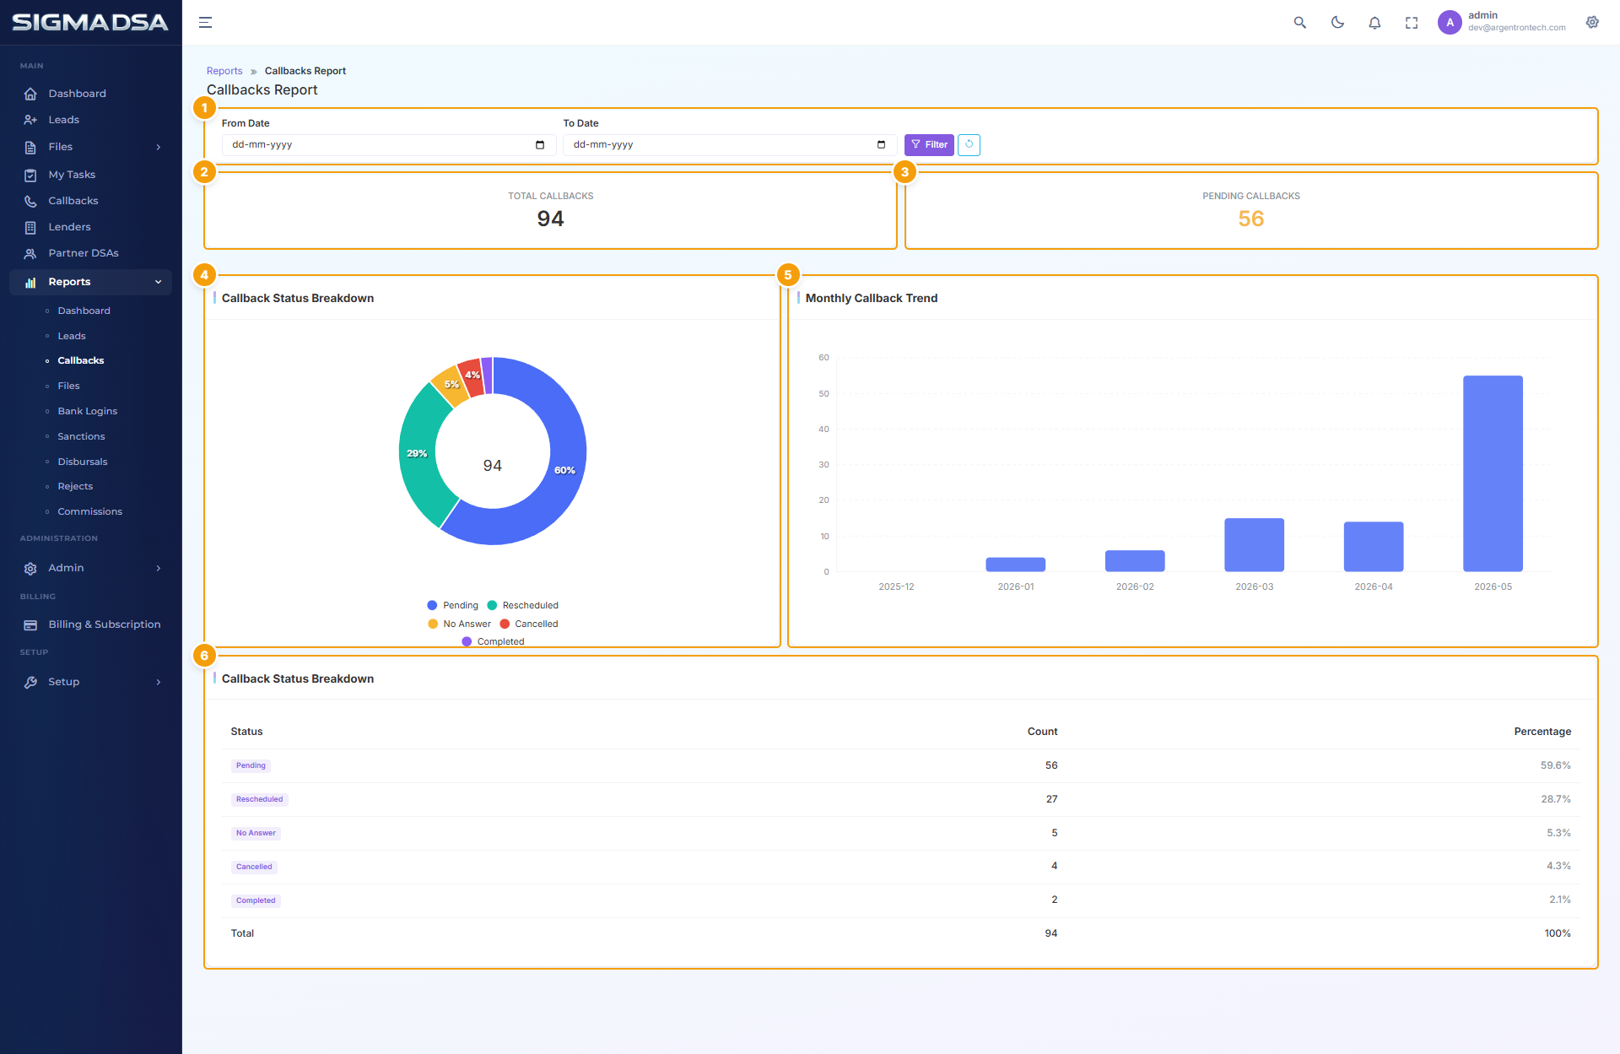1620x1054 pixels.
Task: Go to Partner DSAs page
Action: (x=84, y=253)
